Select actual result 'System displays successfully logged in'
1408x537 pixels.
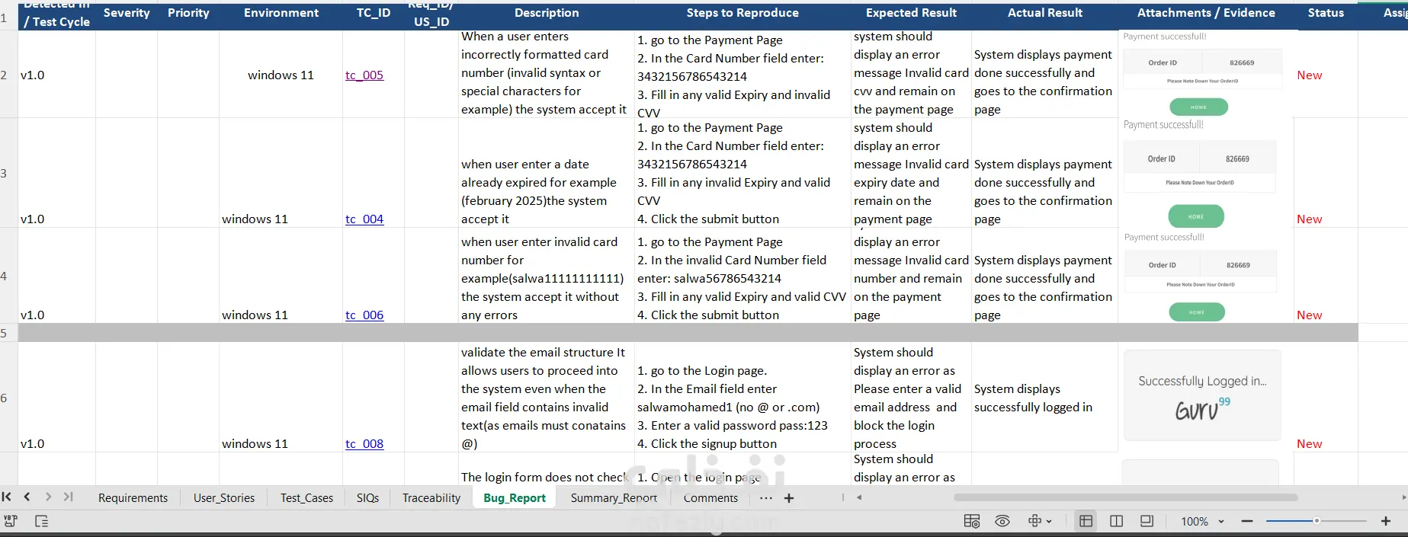pos(1045,398)
